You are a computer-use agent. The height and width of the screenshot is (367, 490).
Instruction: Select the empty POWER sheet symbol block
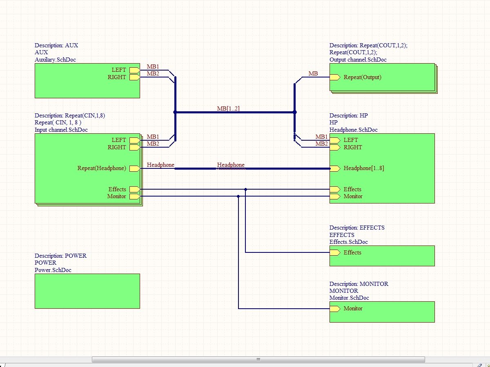coord(87,291)
